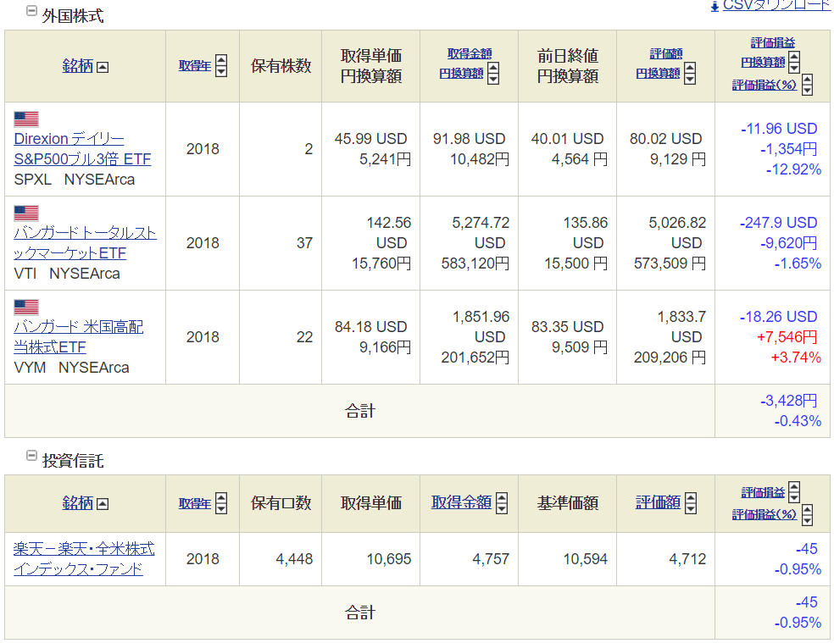This screenshot has height=643, width=834.
Task: Click sort icon beside investment trusts 銘柄
Action: pyautogui.click(x=103, y=504)
